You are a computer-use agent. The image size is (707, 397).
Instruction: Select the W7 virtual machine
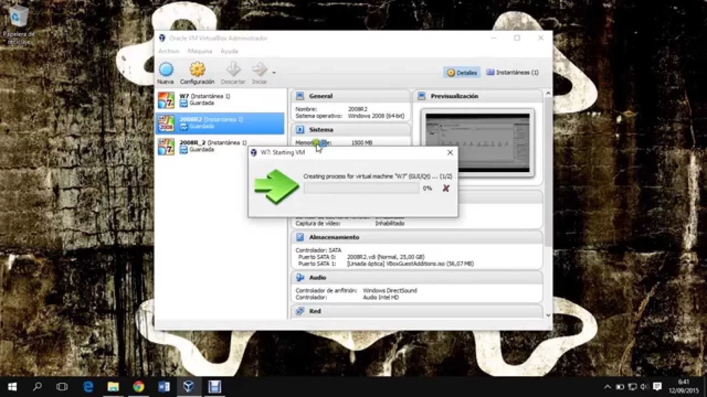[220, 100]
